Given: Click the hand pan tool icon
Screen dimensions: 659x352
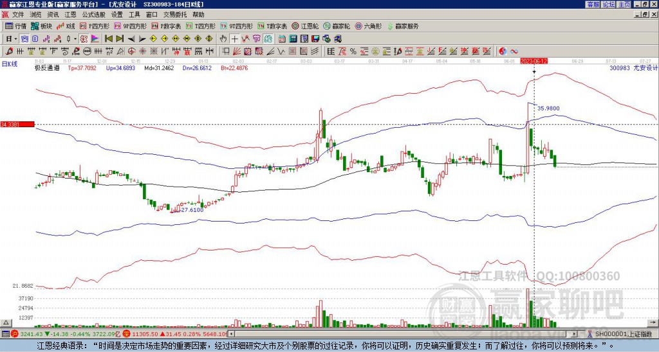Looking at the screenshot, I should click(x=223, y=39).
